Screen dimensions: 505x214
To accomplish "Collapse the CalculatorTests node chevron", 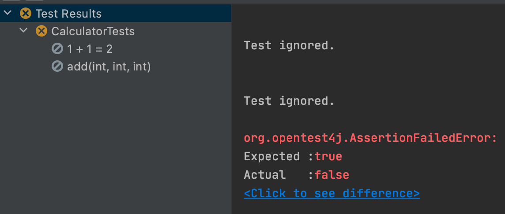I will tap(23, 30).
